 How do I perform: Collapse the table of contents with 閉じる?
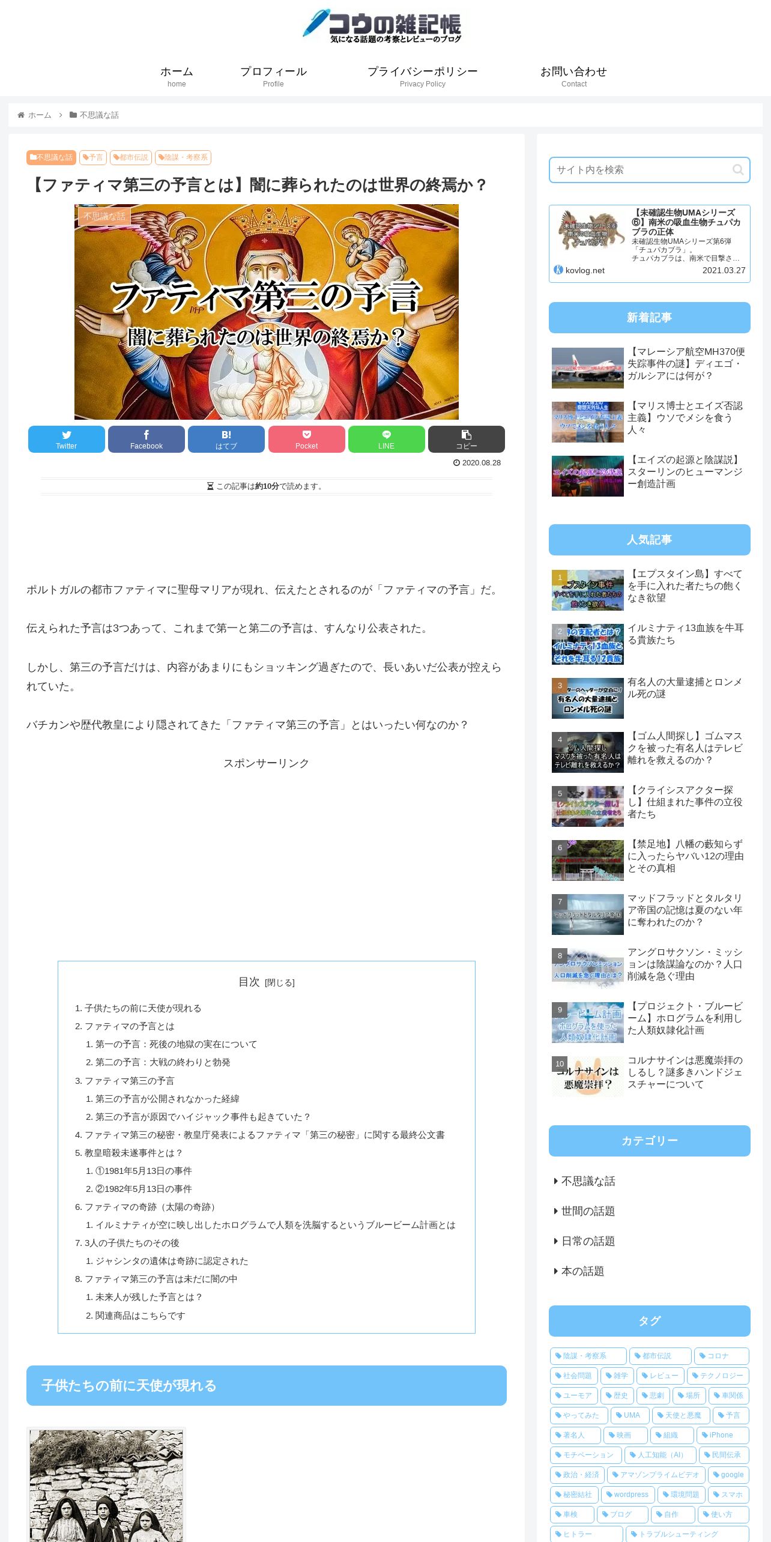click(280, 983)
